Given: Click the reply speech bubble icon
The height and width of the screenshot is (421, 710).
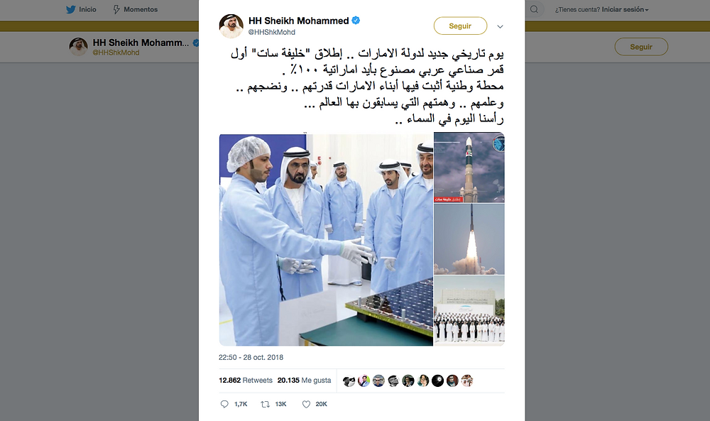Looking at the screenshot, I should pos(224,404).
